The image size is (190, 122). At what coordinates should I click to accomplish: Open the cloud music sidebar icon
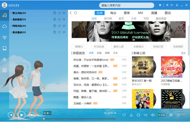point(4,26)
